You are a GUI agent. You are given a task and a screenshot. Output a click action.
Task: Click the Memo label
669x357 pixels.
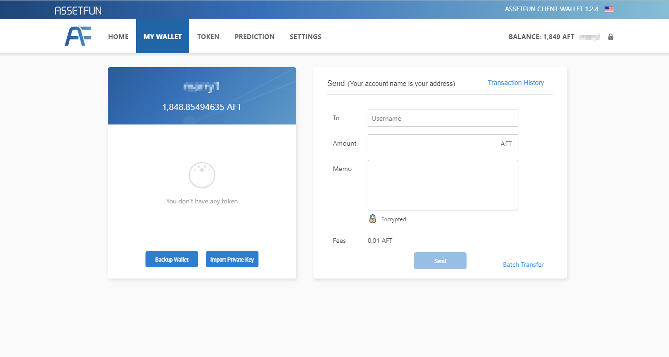tap(342, 169)
